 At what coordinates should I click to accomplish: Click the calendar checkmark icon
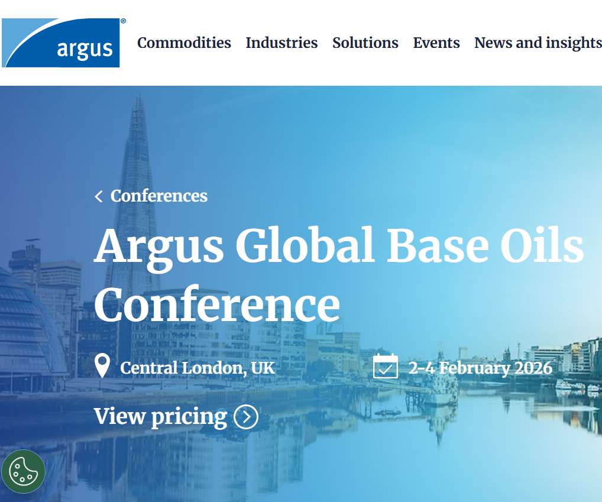[386, 367]
